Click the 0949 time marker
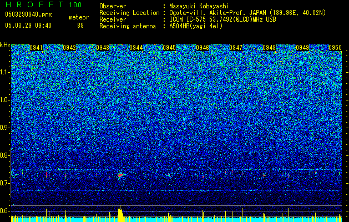The height and width of the screenshot is (222, 349). point(302,48)
